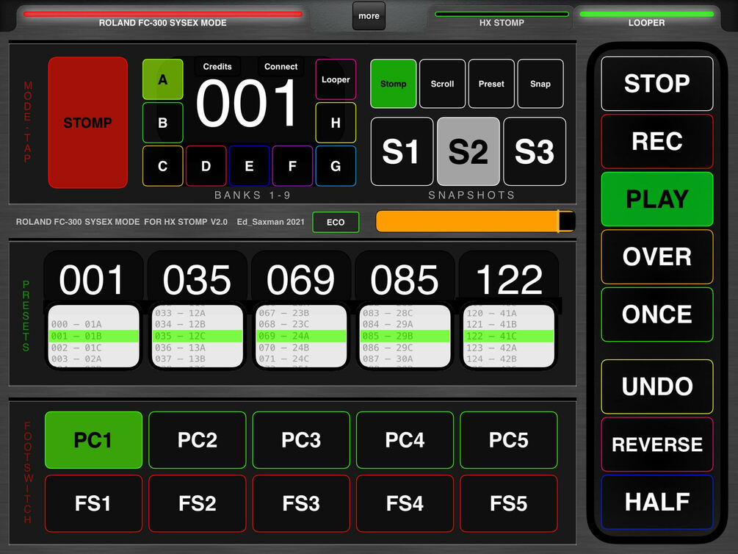Select picker row 086 – 29C
Viewport: 738px width, 554px height.
click(405, 348)
